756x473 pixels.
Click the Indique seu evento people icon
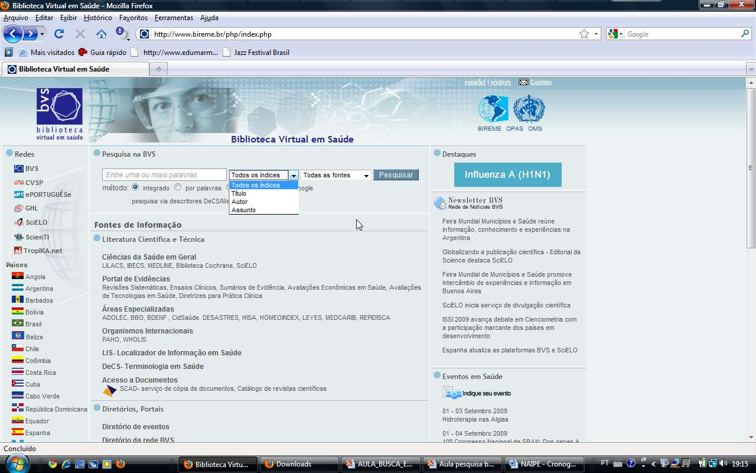pyautogui.click(x=452, y=393)
